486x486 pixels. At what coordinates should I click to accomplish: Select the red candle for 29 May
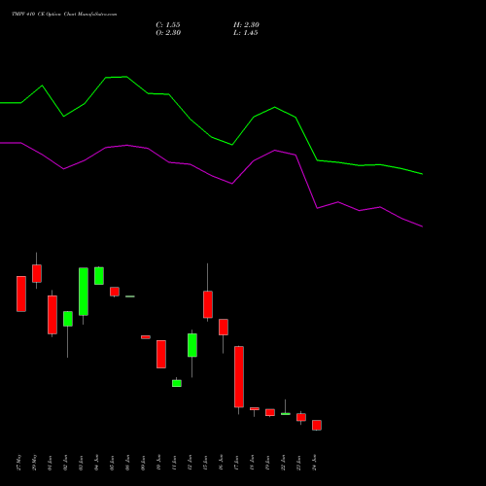point(37,273)
